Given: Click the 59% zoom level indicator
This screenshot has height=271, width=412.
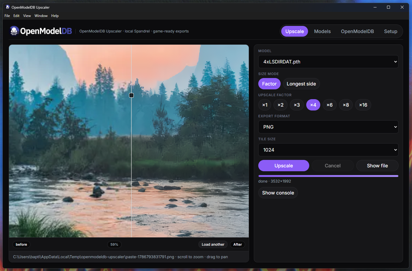Looking at the screenshot, I should (114, 244).
